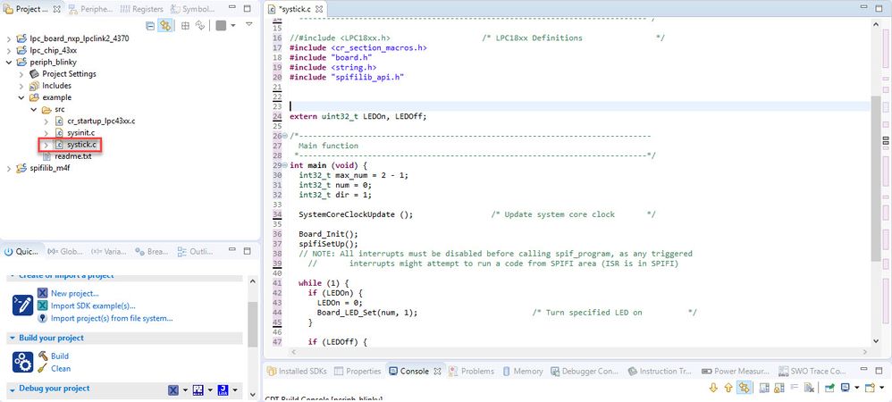Toggle Link with Editor in Project Explorer
Viewport: 892px width, 402px height.
pyautogui.click(x=165, y=26)
